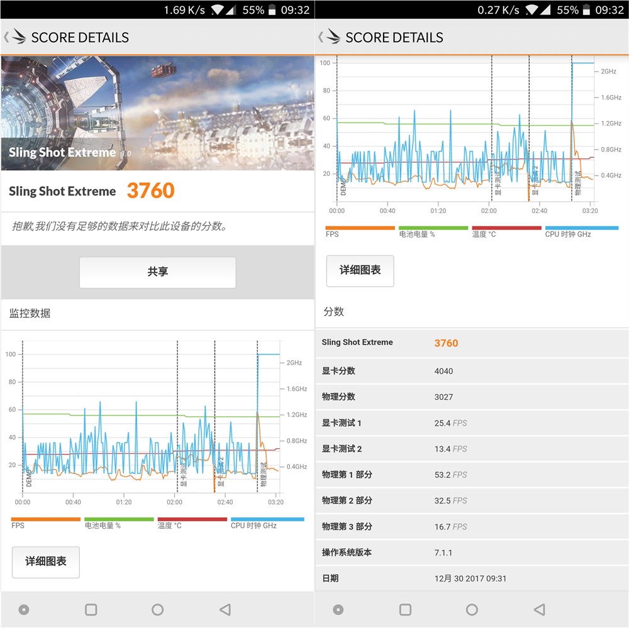Tap the back arrow beside SCORE DETAILS on left screen
This screenshot has width=629, height=628.
[x=8, y=38]
